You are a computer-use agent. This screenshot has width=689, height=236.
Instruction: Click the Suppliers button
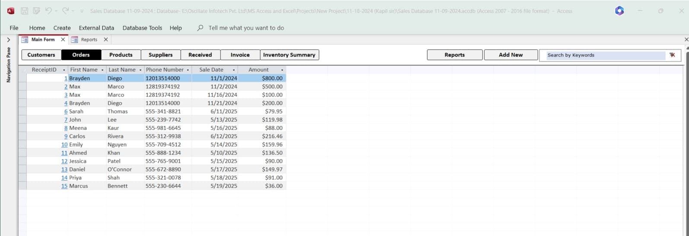pyautogui.click(x=160, y=55)
